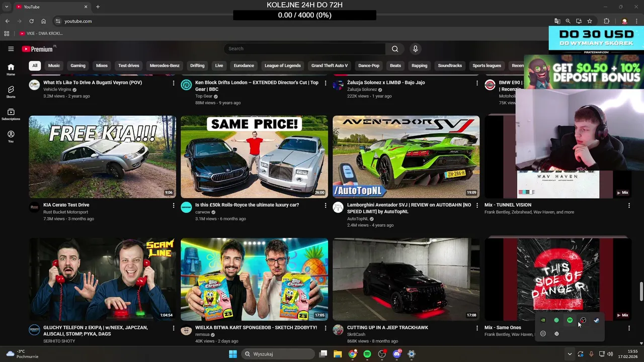Click the YouTube Search input field
This screenshot has height=362, width=644.
point(305,49)
